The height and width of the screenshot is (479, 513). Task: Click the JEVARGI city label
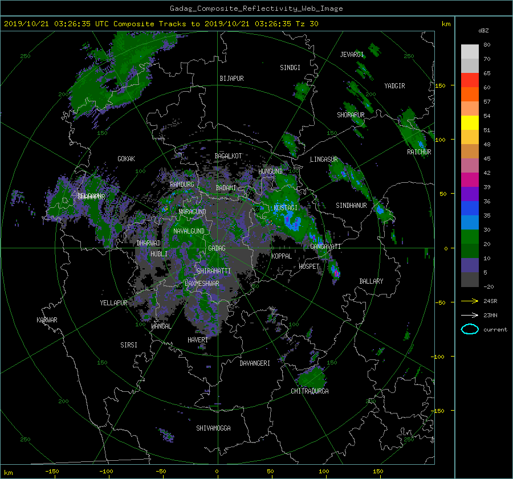(x=352, y=55)
